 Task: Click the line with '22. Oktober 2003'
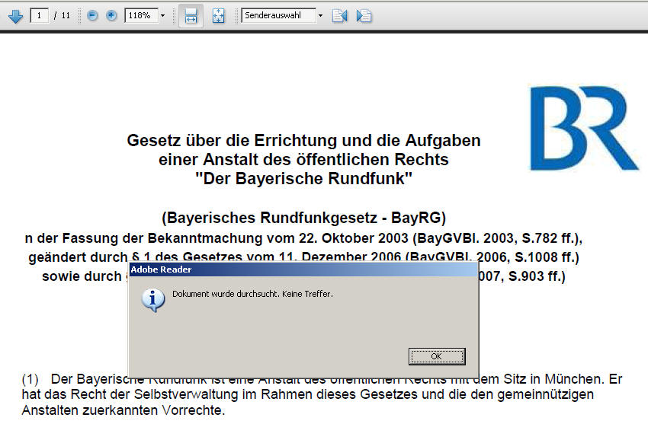point(303,238)
